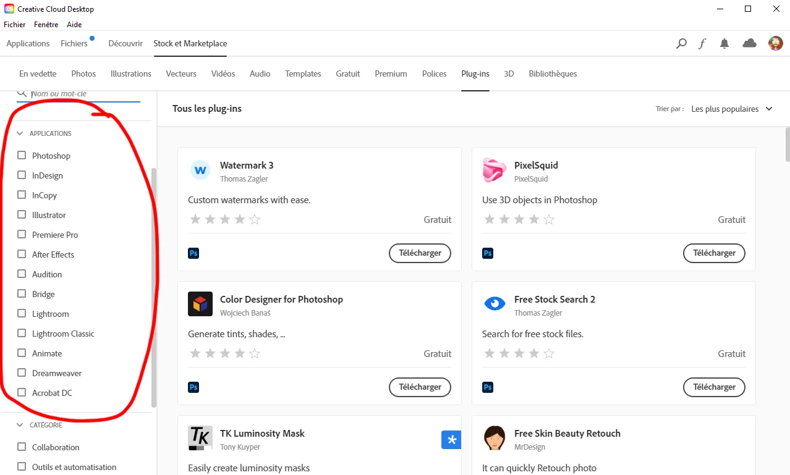Click the Free Skin Beauty Retouch icon
Image resolution: width=790 pixels, height=475 pixels.
(x=495, y=438)
